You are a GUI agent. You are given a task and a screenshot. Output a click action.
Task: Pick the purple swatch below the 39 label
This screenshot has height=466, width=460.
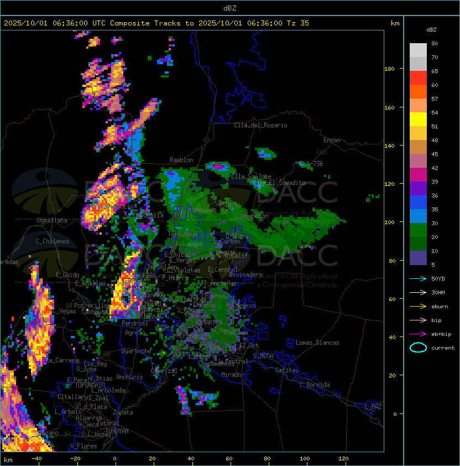coord(418,189)
